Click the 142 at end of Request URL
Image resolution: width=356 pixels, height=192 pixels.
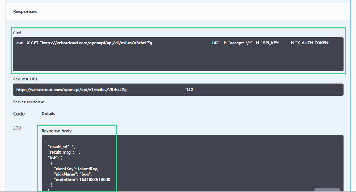pyautogui.click(x=189, y=90)
